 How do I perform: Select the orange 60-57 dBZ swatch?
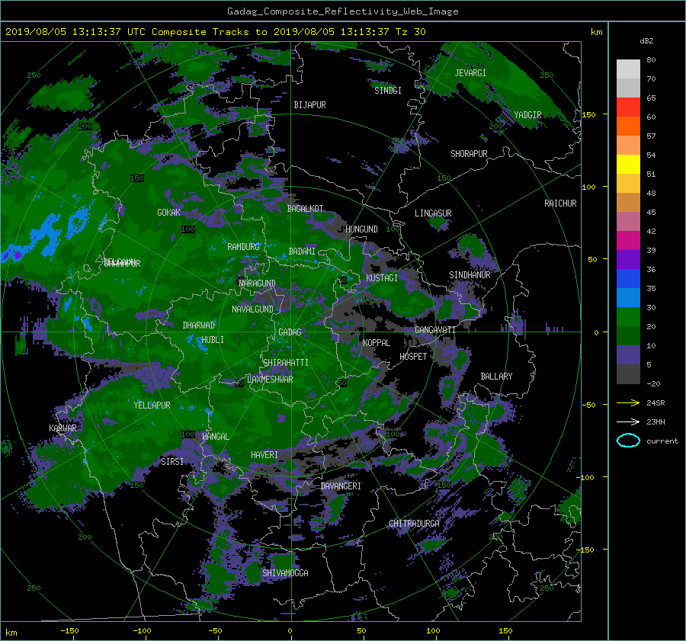[628, 126]
